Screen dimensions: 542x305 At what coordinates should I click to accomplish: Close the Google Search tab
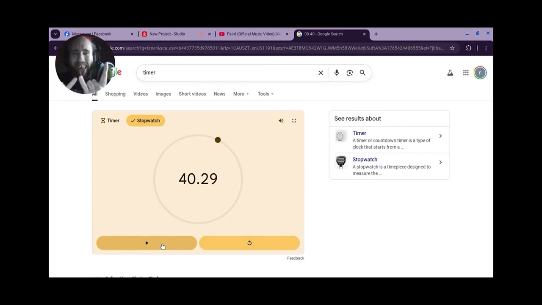364,34
